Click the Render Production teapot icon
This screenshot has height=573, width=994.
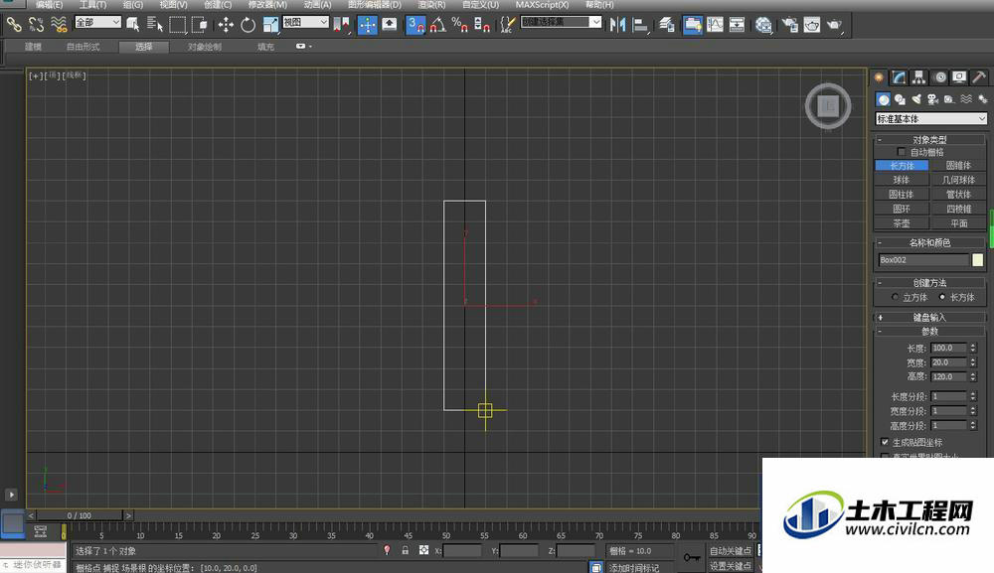pyautogui.click(x=834, y=25)
